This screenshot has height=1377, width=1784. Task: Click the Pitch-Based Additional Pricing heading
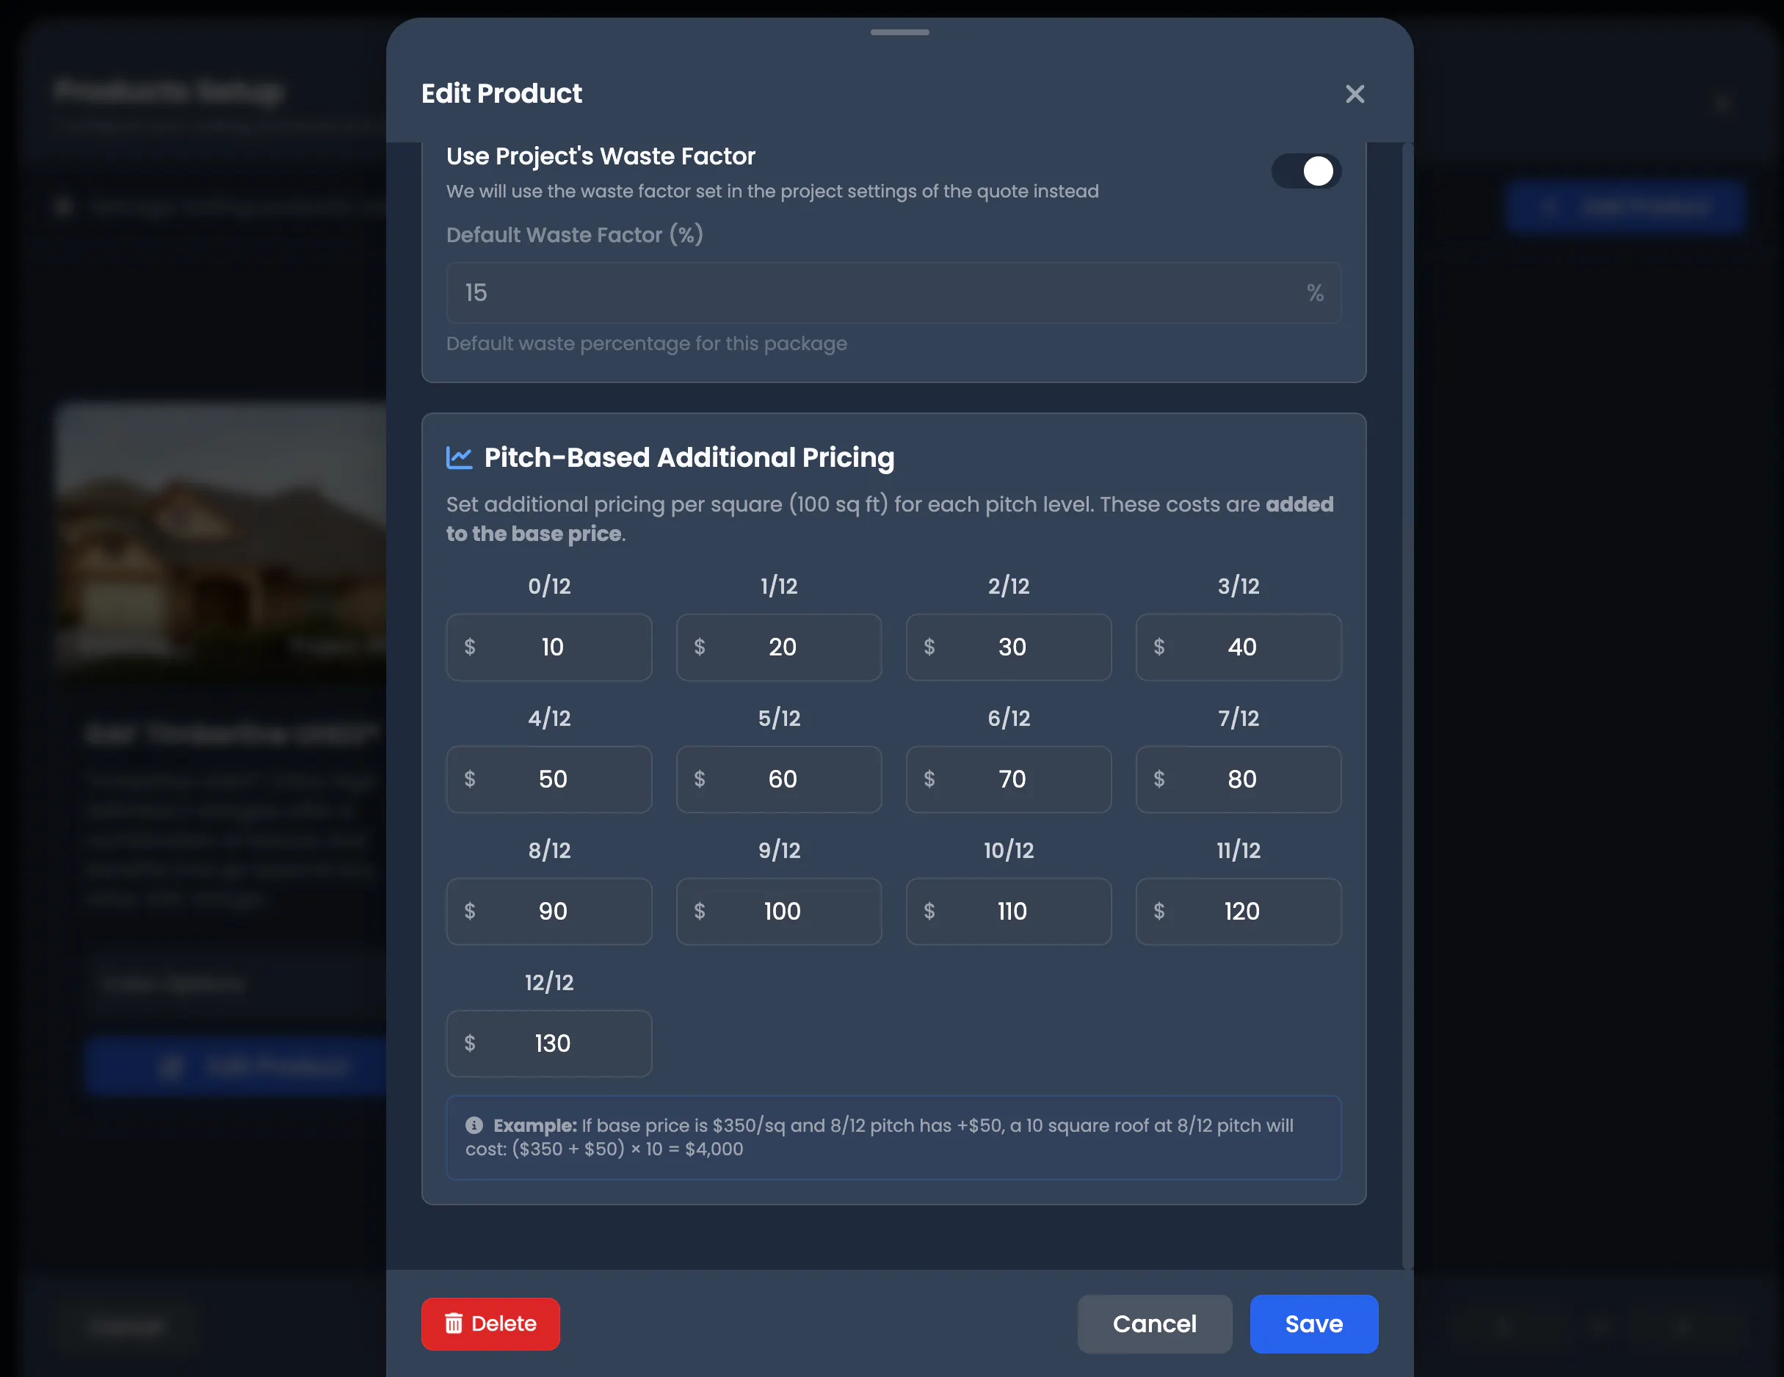tap(689, 457)
